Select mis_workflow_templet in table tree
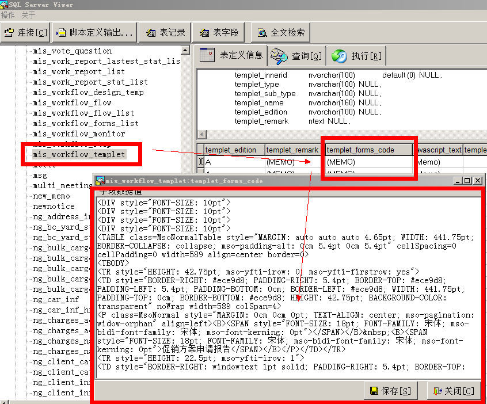The height and width of the screenshot is (404, 487). (x=79, y=154)
